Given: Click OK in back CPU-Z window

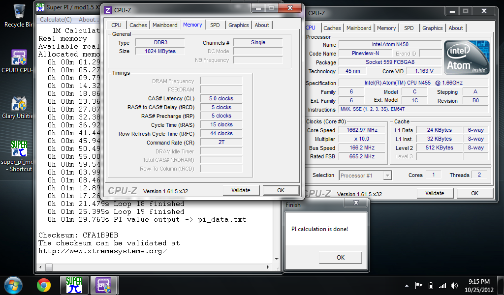Looking at the screenshot, I should tap(475, 193).
